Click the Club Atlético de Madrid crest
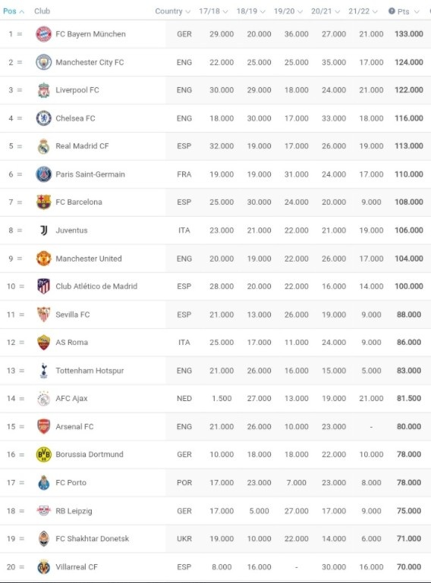Image resolution: width=431 pixels, height=583 pixels. pos(43,287)
